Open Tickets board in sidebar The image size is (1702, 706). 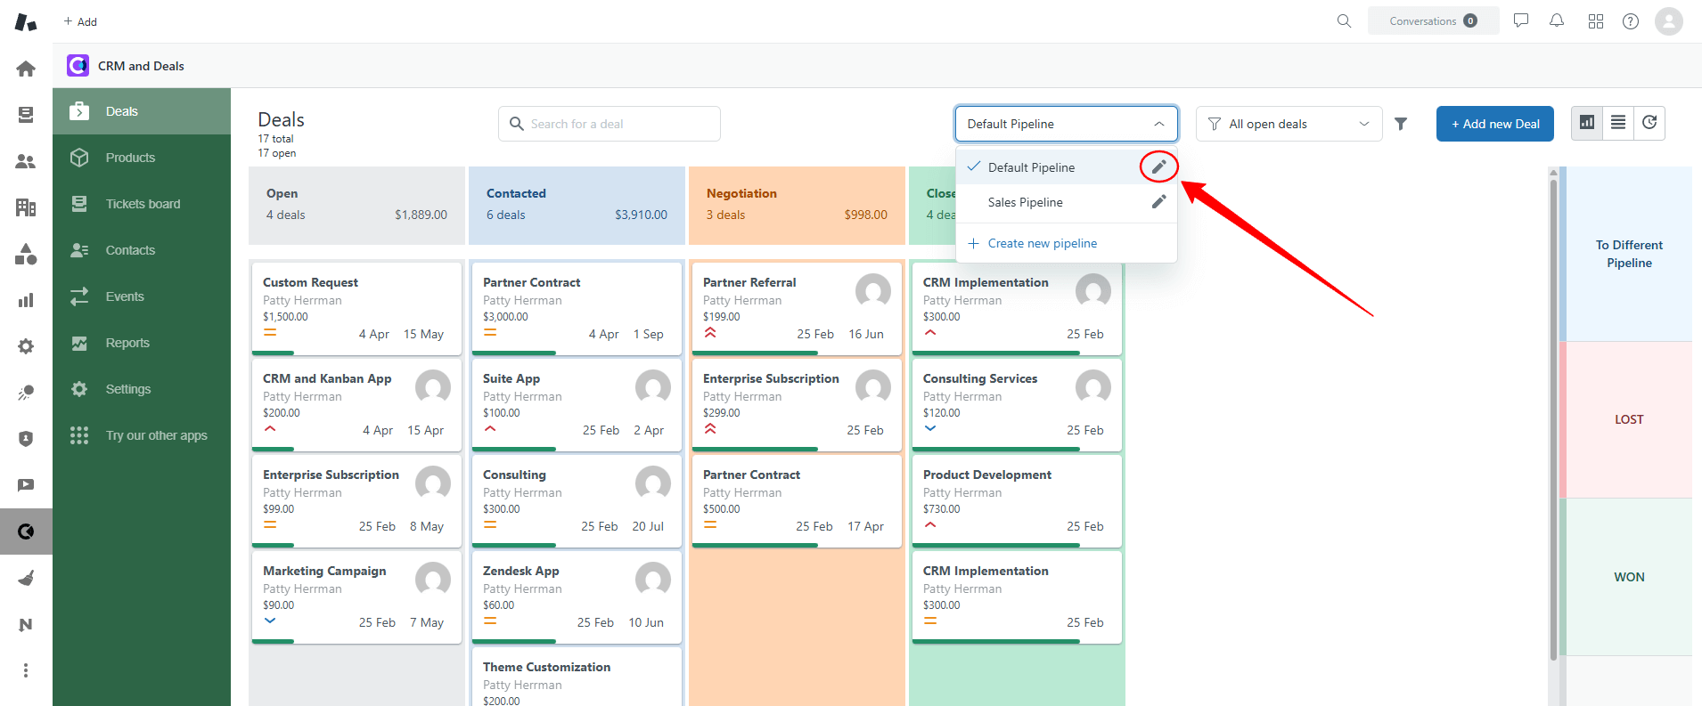[x=143, y=204]
